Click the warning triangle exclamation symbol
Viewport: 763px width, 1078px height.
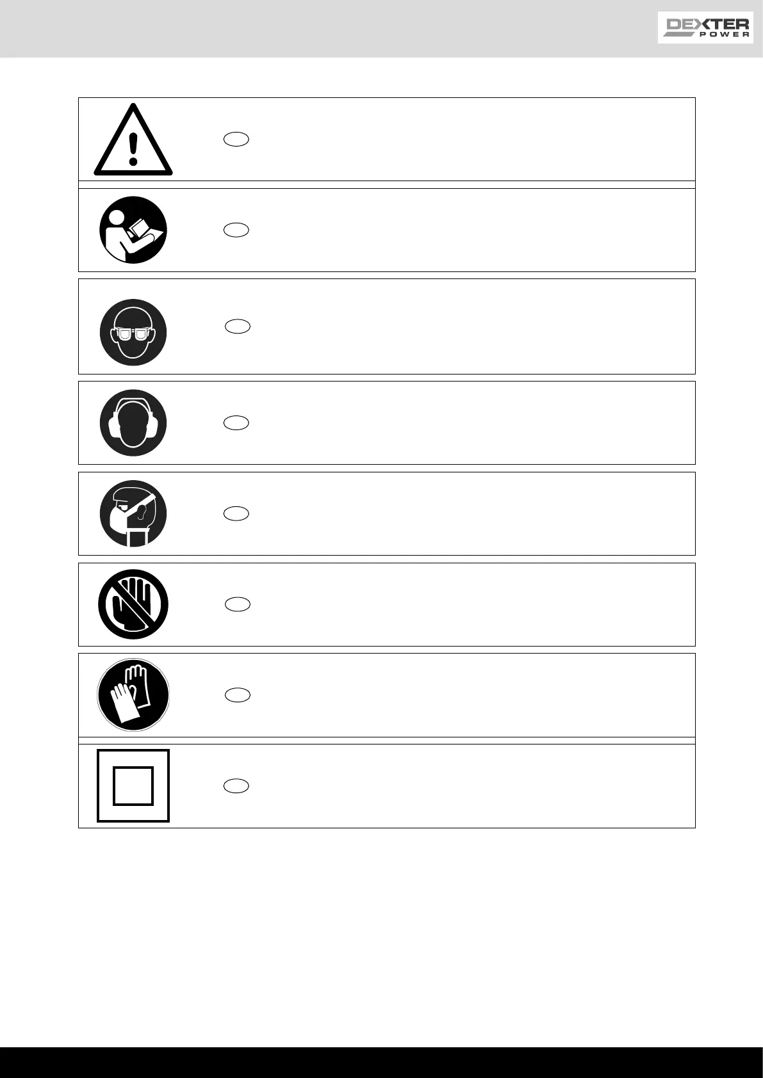click(x=133, y=140)
